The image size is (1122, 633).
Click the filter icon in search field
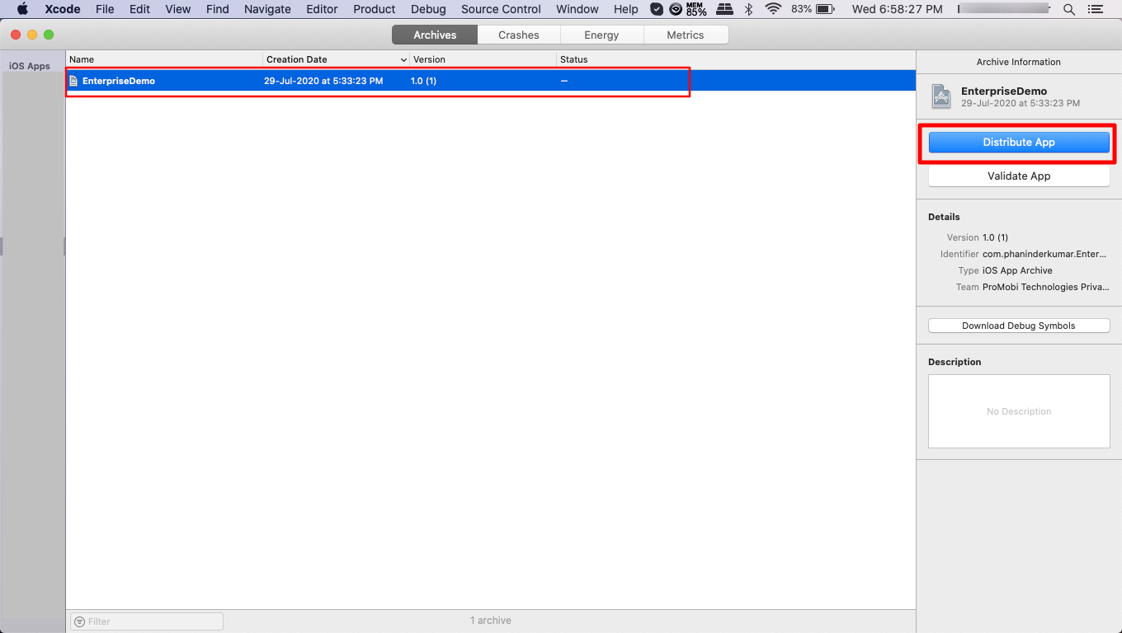[x=79, y=621]
